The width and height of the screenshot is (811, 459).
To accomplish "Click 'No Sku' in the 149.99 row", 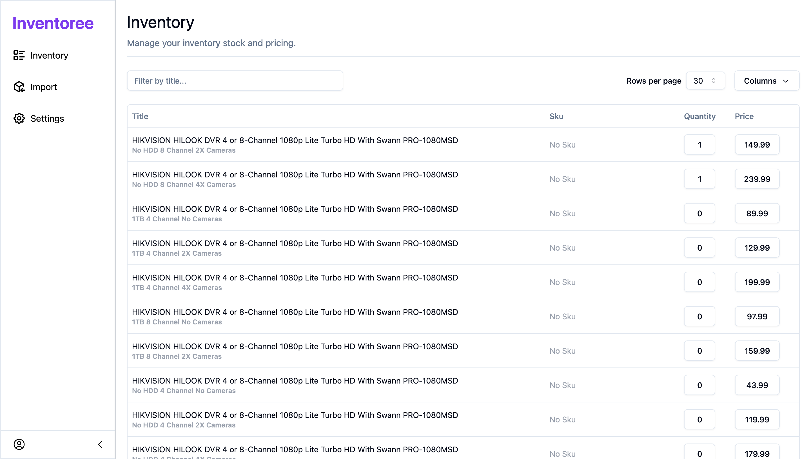I will click(563, 145).
